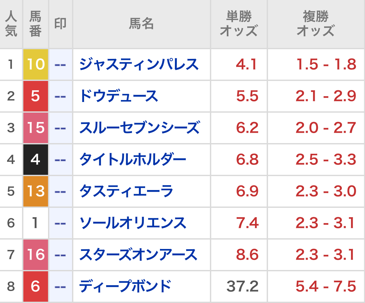Click the ドウデュース horse name link
The height and width of the screenshot is (303, 365).
tap(118, 96)
